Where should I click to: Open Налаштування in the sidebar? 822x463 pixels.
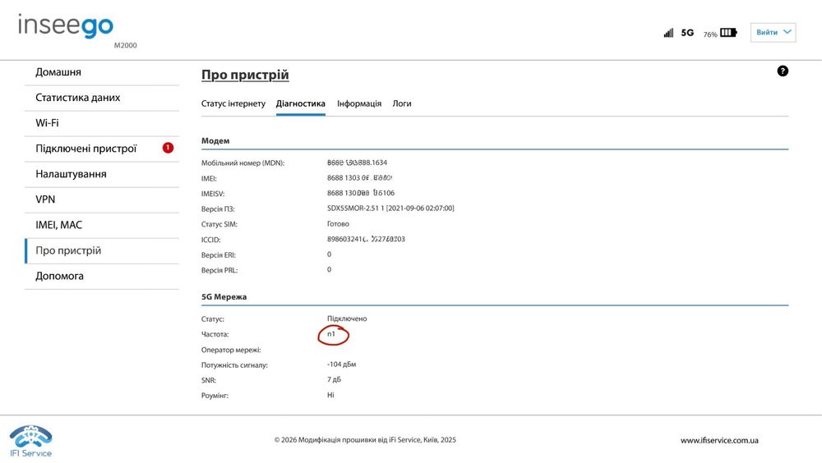102,174
